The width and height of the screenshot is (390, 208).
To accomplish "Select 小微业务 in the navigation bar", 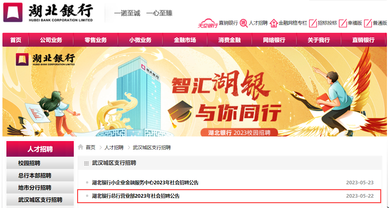I will 140,40.
